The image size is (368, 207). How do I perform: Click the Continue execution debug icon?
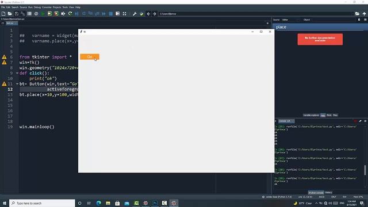[x=103, y=14]
